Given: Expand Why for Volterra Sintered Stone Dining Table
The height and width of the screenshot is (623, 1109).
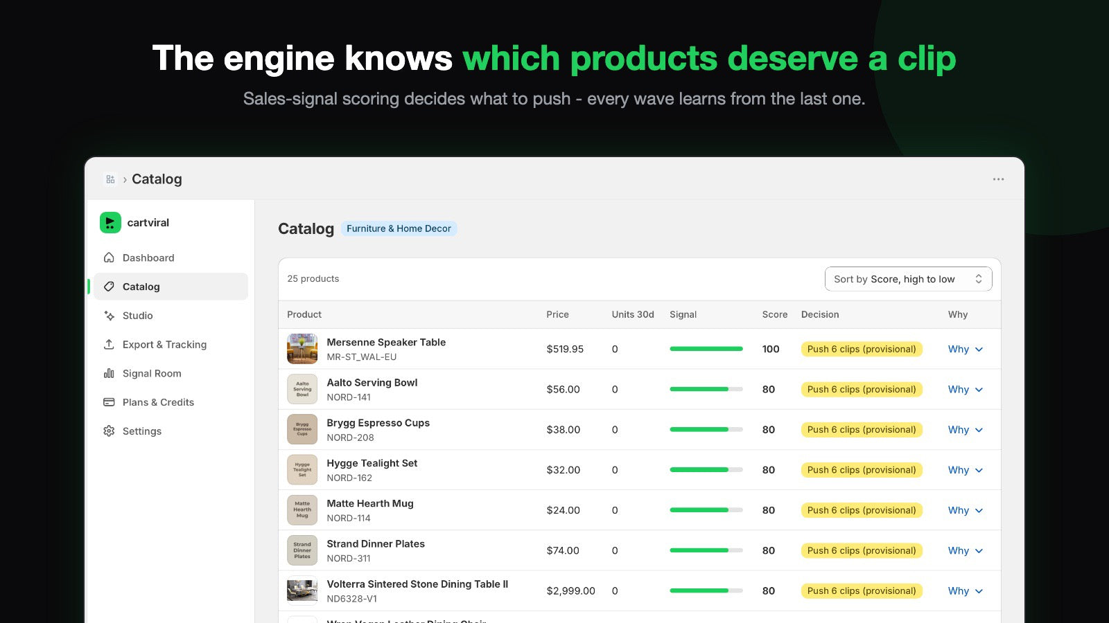Looking at the screenshot, I should [x=966, y=591].
